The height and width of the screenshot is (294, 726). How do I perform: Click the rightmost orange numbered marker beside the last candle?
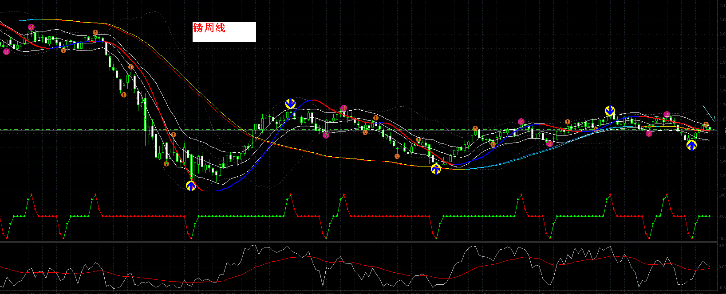click(x=706, y=125)
